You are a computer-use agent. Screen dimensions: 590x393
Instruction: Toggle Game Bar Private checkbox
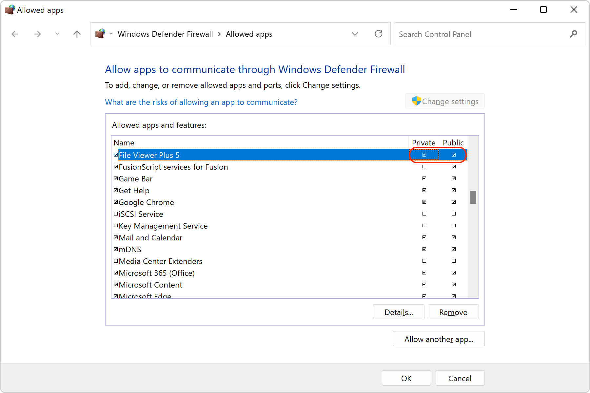coord(424,178)
